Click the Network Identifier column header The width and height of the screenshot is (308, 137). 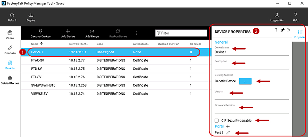[78, 44]
